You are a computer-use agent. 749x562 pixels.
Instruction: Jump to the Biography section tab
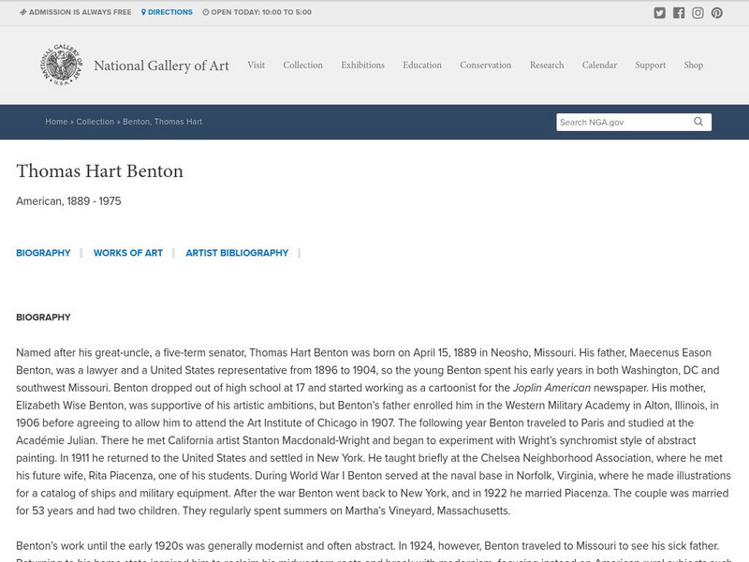click(43, 253)
